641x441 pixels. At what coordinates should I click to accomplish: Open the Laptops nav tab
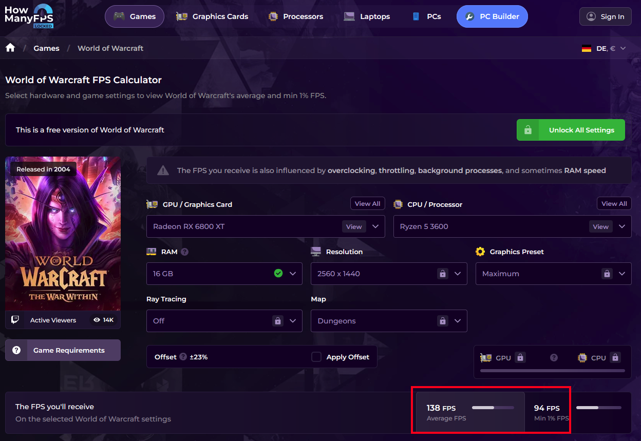[x=367, y=16]
